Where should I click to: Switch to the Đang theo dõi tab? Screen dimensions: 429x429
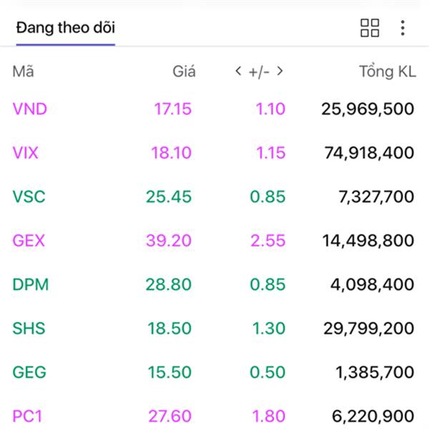(x=66, y=29)
